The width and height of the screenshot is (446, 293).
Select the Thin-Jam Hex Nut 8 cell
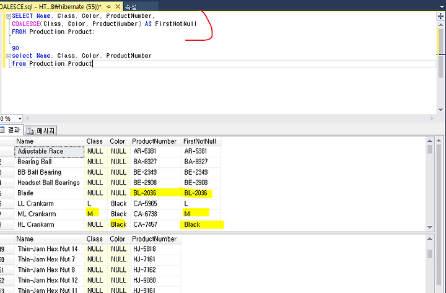coord(49,270)
